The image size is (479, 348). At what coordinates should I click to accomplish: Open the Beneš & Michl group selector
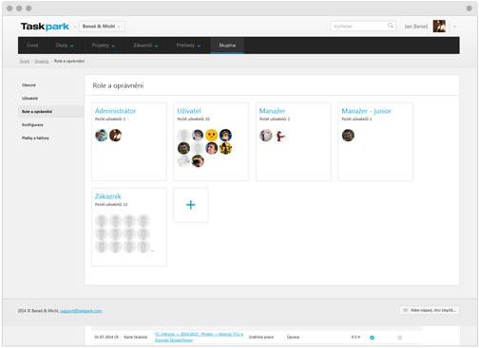tap(102, 27)
